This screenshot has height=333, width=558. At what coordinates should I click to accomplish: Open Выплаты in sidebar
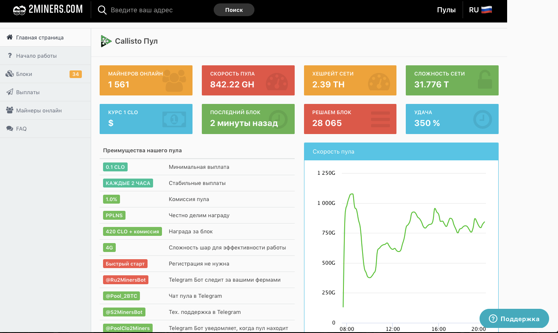(45, 92)
